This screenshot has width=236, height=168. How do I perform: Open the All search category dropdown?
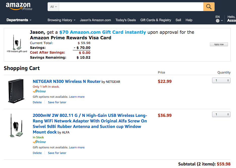point(53,7)
